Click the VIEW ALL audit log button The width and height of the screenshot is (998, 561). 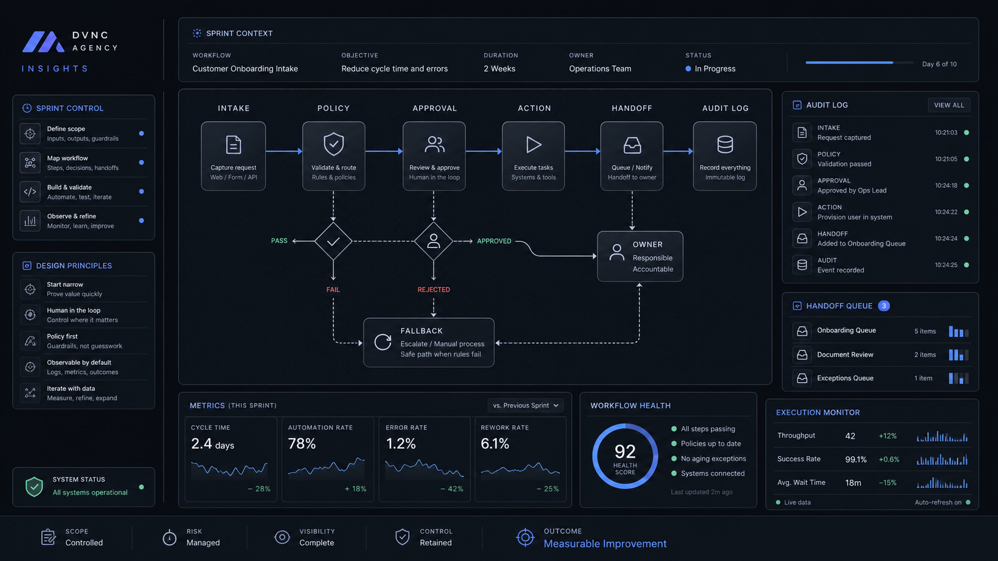[949, 105]
